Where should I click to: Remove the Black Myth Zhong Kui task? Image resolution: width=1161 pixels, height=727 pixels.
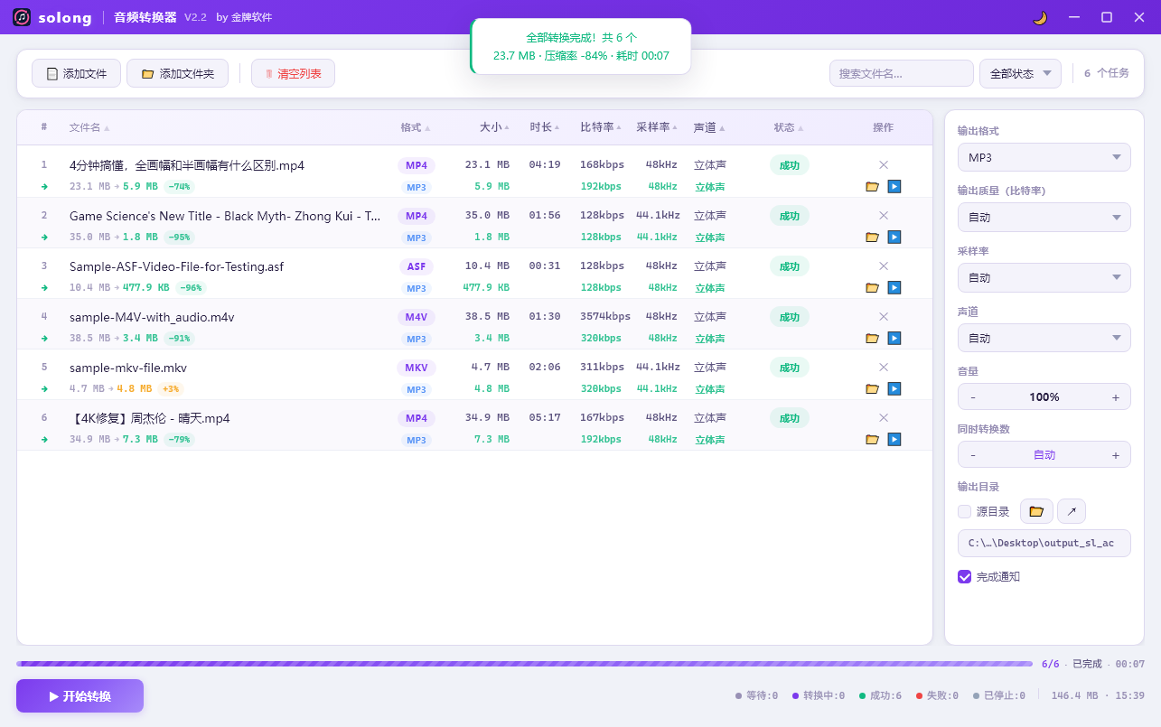tap(884, 215)
